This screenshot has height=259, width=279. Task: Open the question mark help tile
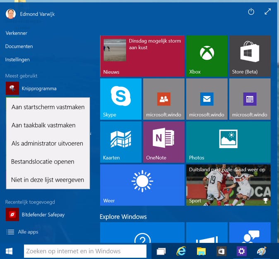click(142, 233)
